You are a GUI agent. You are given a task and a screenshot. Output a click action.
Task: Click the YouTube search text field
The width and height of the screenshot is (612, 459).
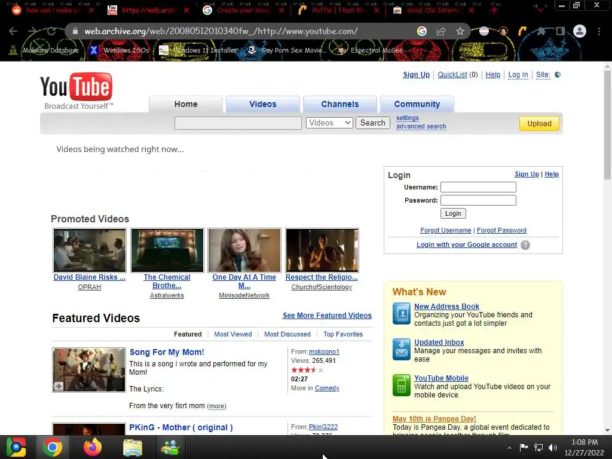click(x=238, y=123)
